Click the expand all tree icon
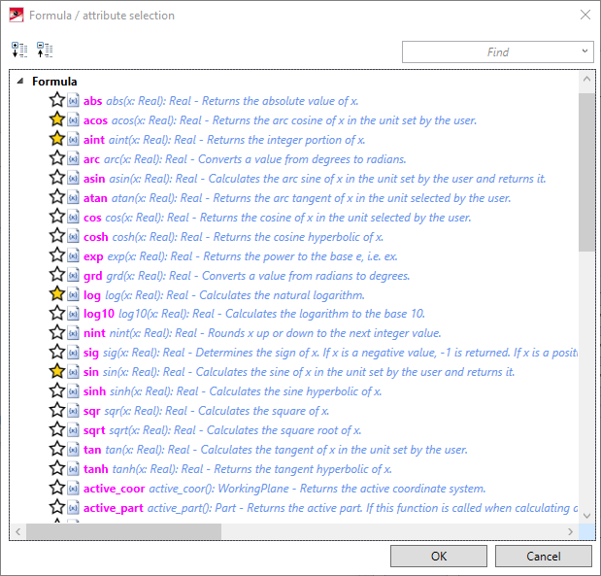Screen dimensions: 601x576 (19, 51)
